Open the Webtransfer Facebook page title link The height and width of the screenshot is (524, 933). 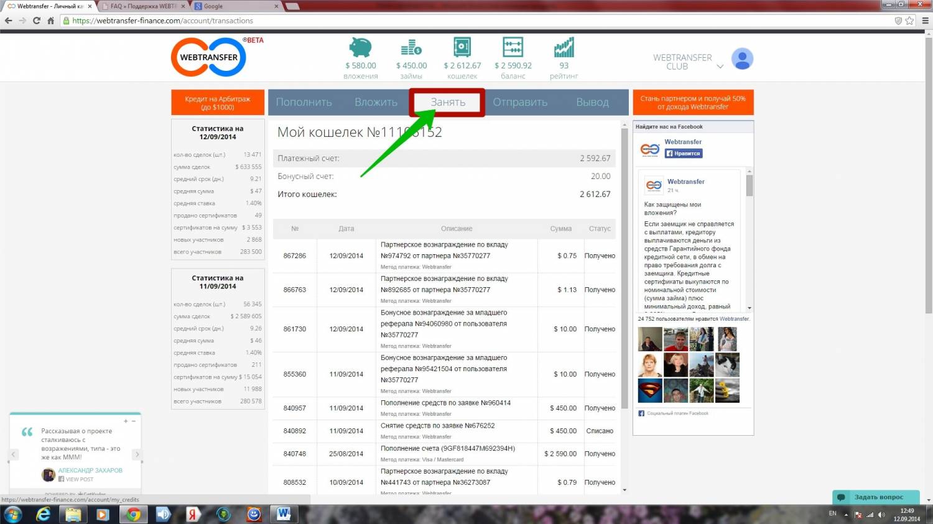click(683, 142)
